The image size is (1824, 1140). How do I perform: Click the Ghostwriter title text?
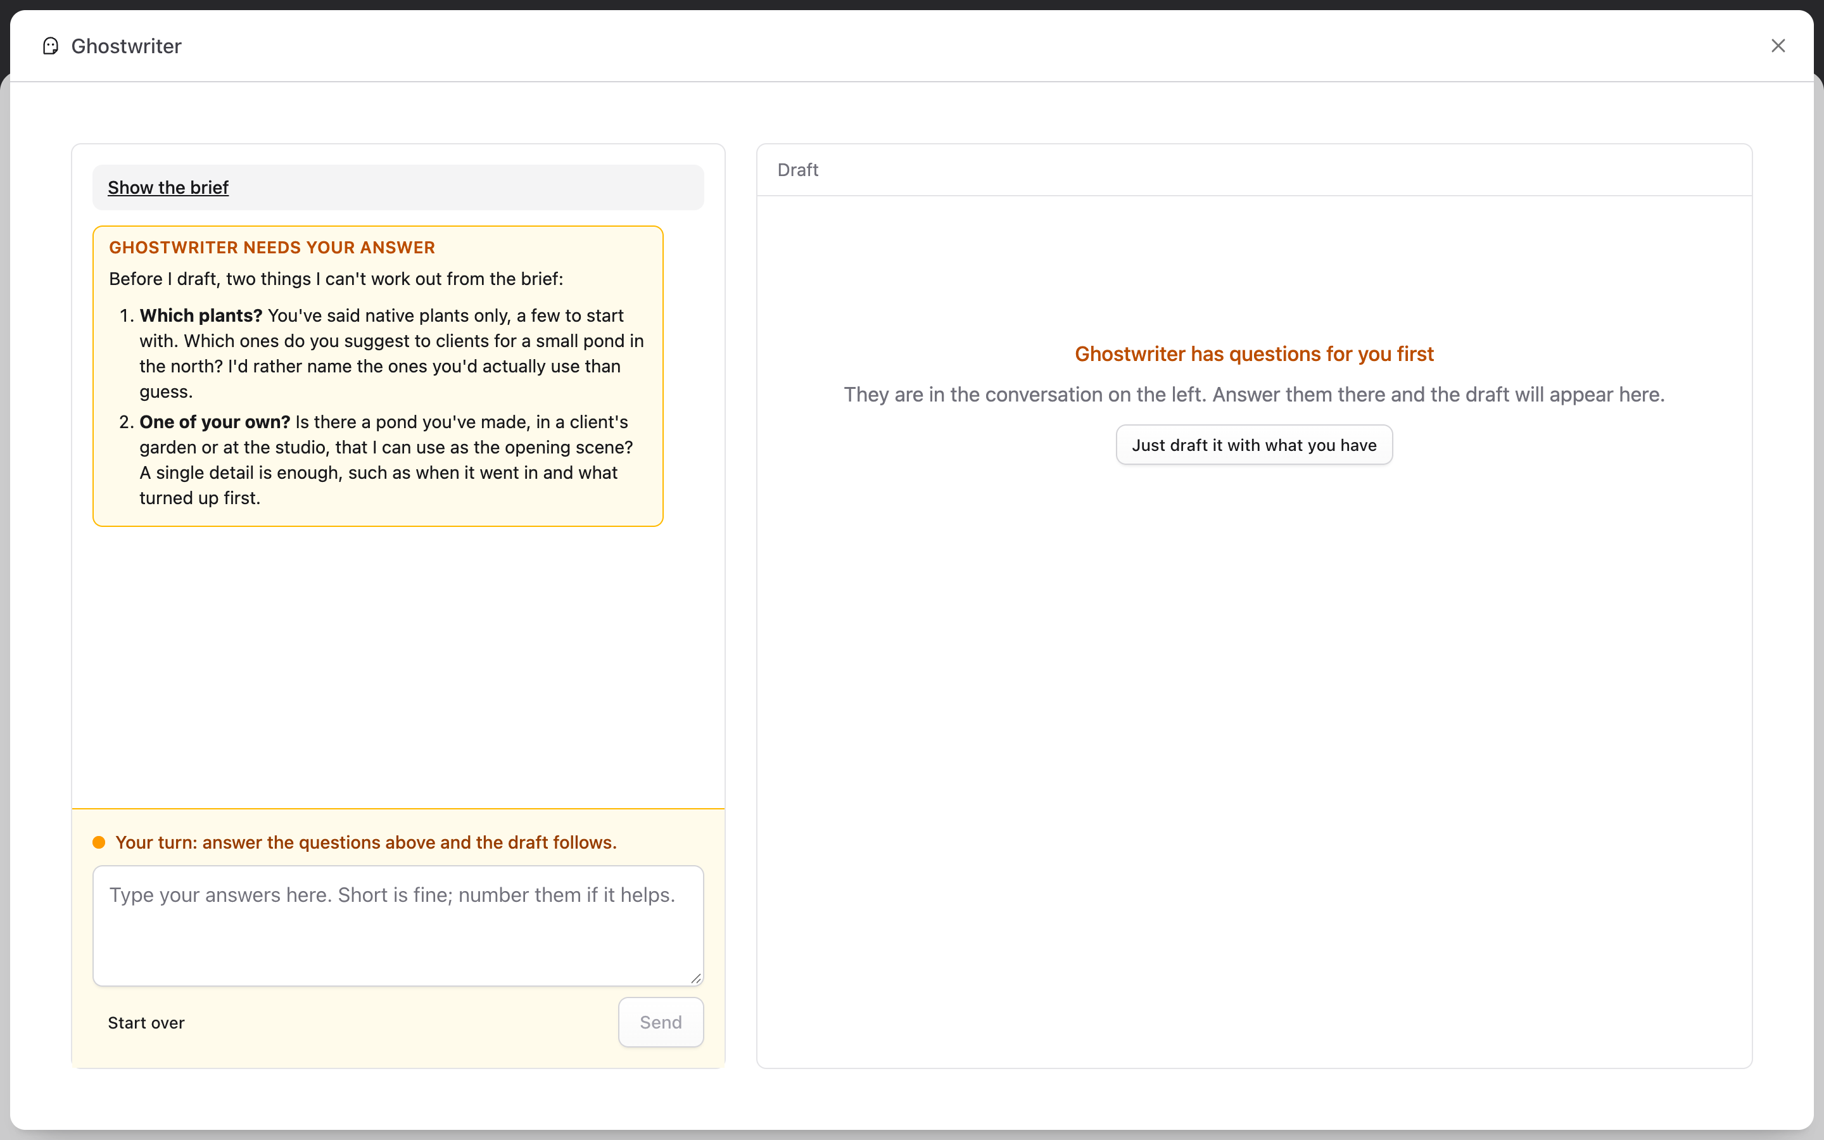pos(126,46)
